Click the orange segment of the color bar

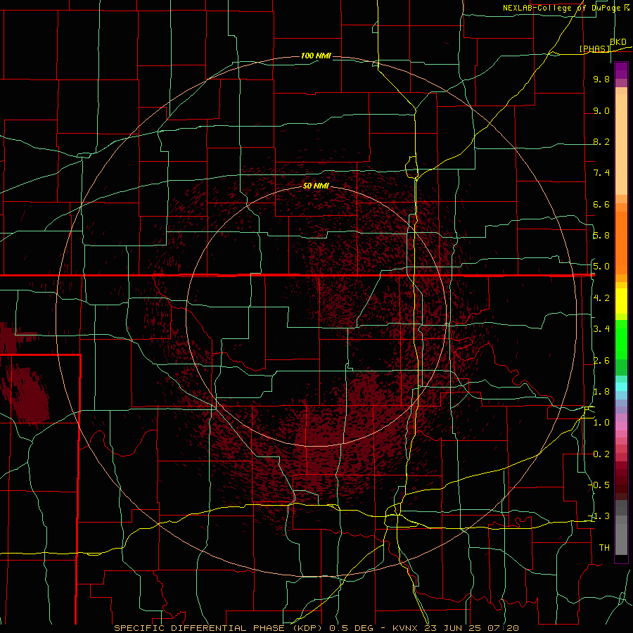tap(621, 242)
